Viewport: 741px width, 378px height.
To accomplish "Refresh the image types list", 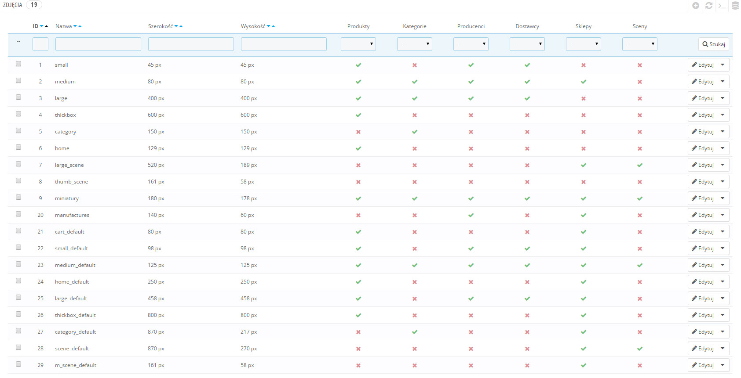I will coord(709,6).
